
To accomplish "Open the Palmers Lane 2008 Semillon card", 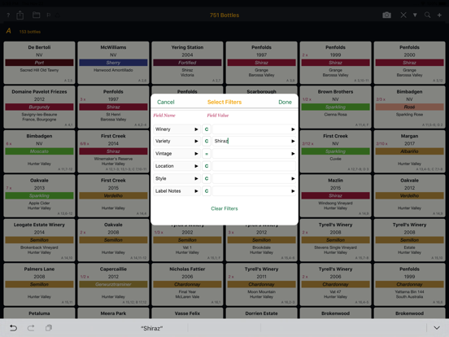I will click(x=39, y=285).
